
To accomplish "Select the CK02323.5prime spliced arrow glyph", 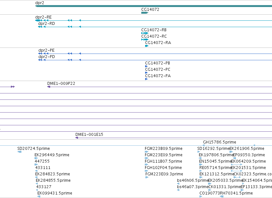I will (x=237, y=177).
